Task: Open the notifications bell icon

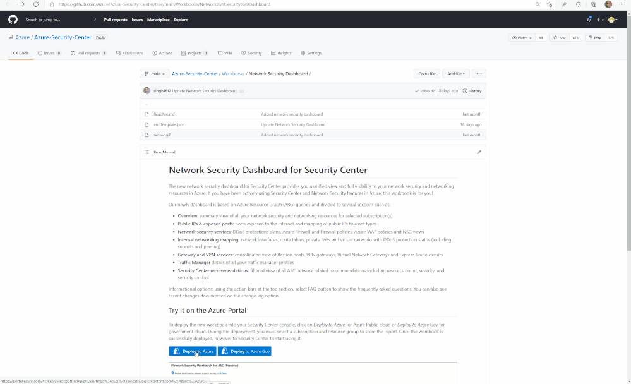Action: [x=589, y=20]
